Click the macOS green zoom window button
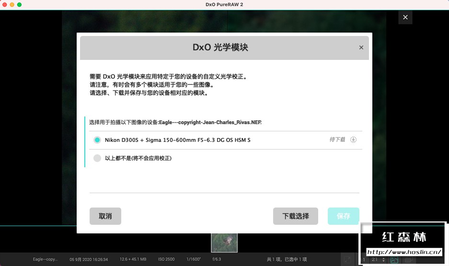The width and height of the screenshot is (449, 266). point(19,5)
